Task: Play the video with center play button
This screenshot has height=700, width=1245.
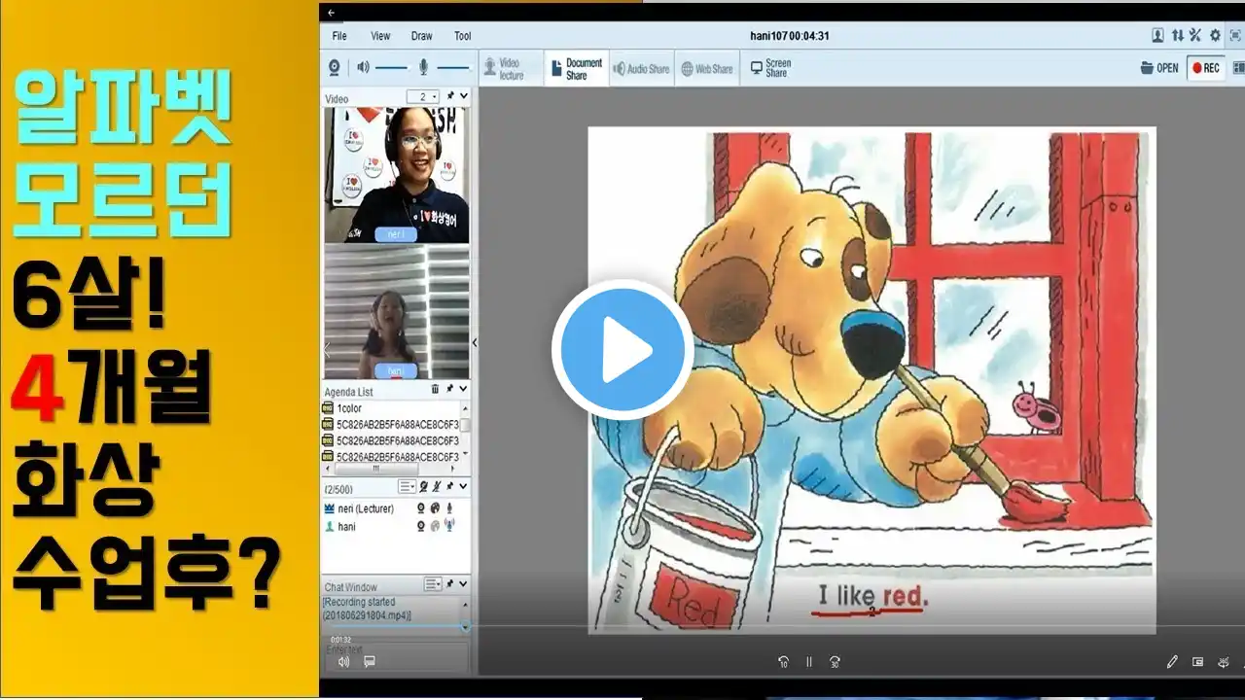Action: [x=622, y=350]
